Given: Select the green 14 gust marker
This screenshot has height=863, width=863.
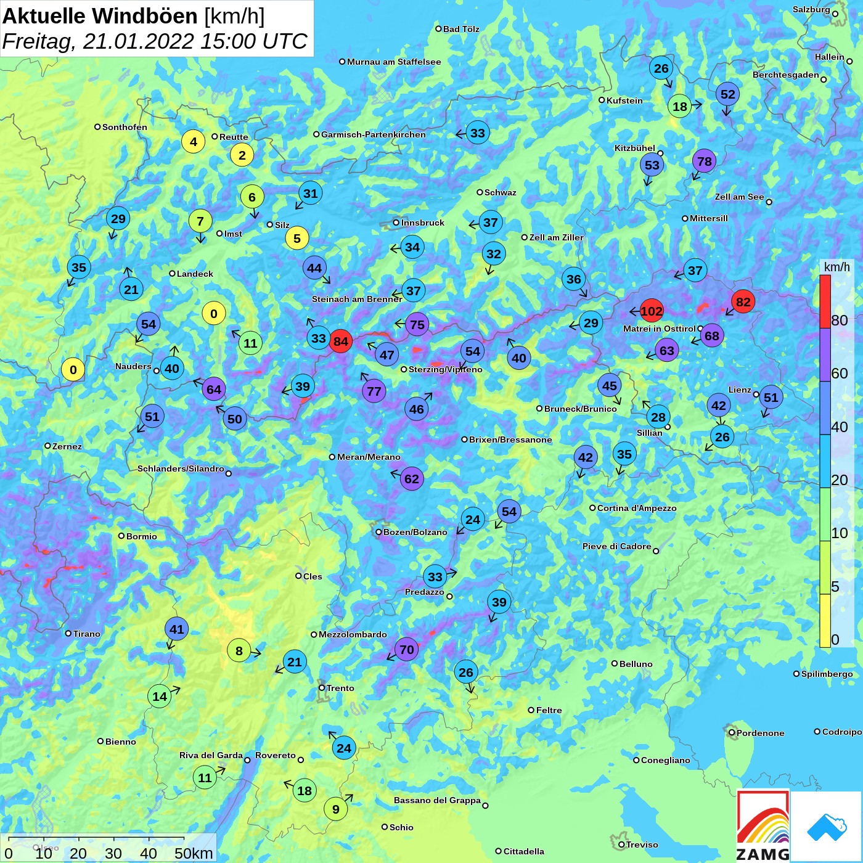Looking at the screenshot, I should click(160, 697).
